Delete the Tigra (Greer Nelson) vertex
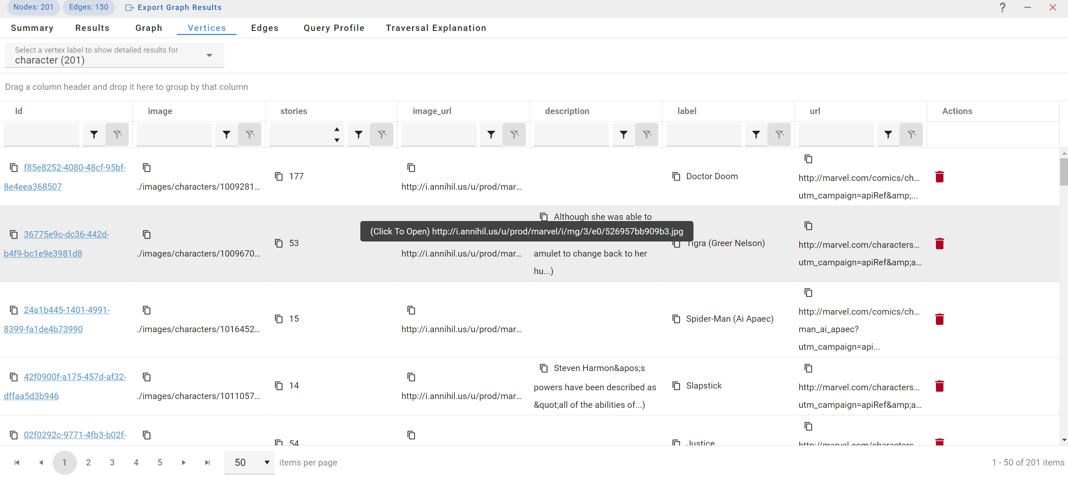Screen dimensions: 1068x478 (940, 244)
